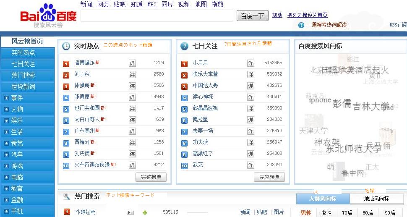Open the MP3 link in top navigation
The height and width of the screenshot is (217, 407).
point(152,5)
